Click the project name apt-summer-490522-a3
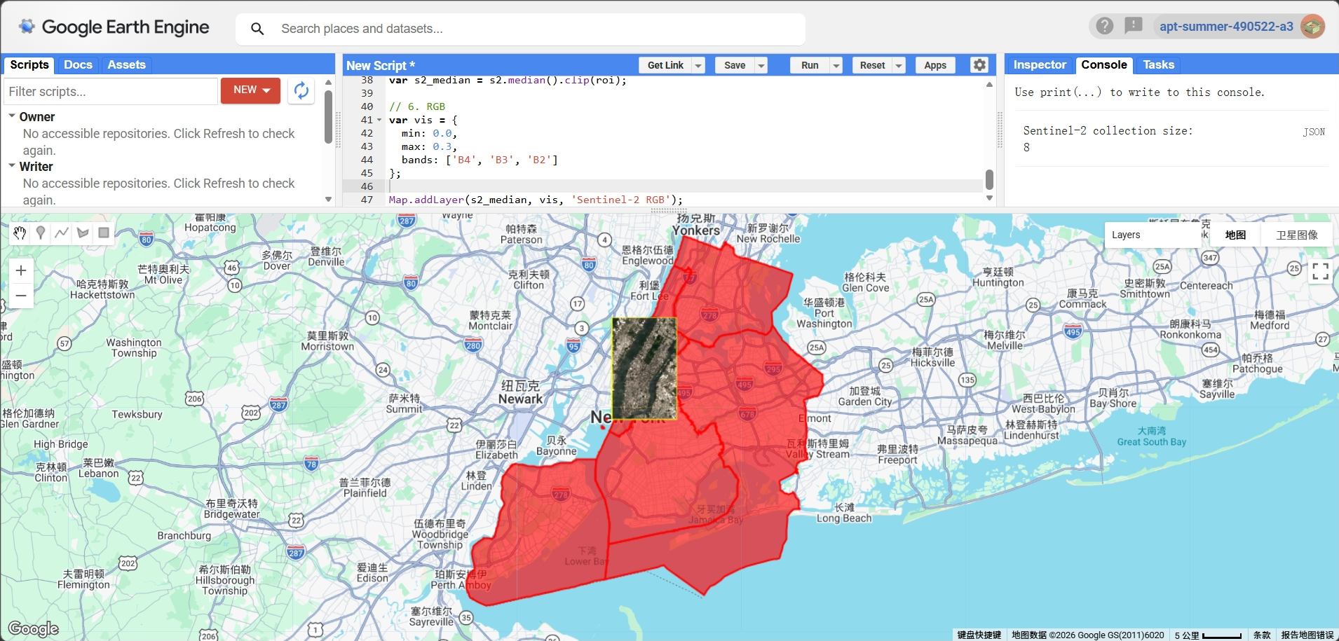Screen dimensions: 1339x641 click(x=1226, y=27)
